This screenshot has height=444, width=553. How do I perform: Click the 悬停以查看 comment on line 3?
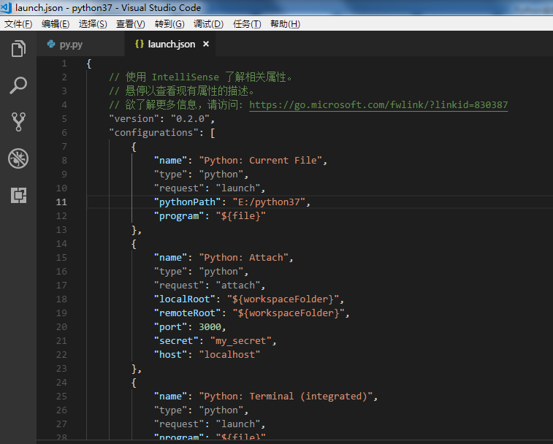point(182,91)
